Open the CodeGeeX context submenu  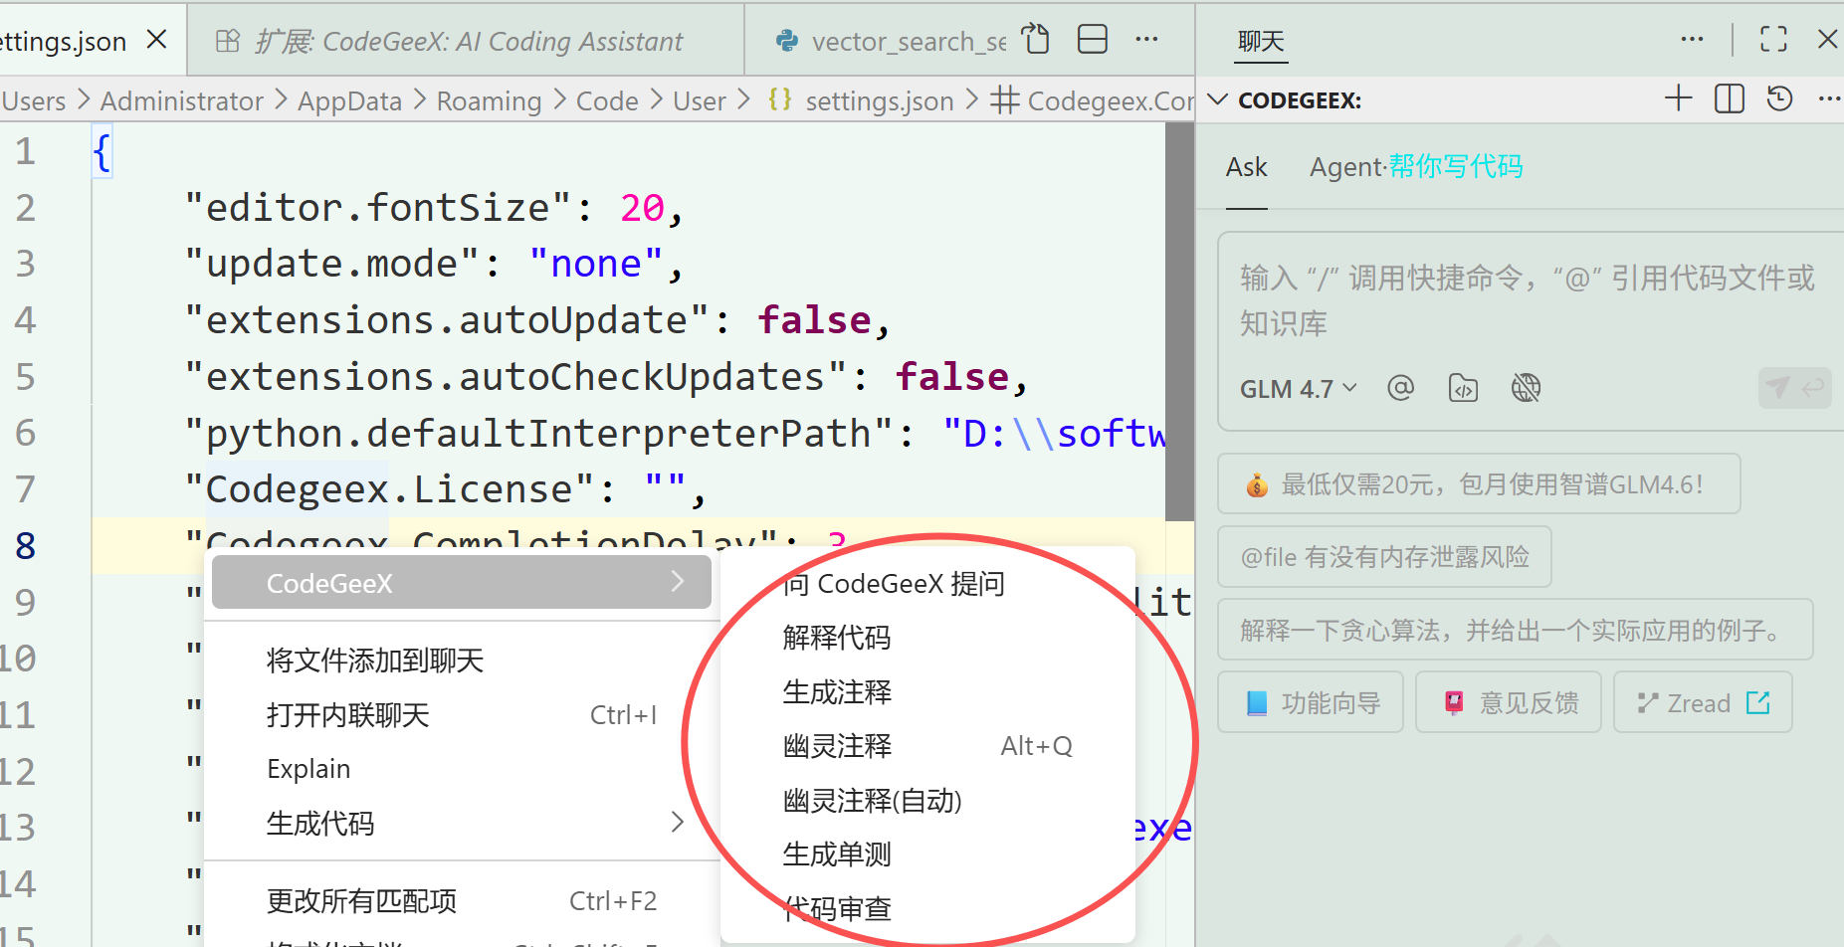pos(462,582)
